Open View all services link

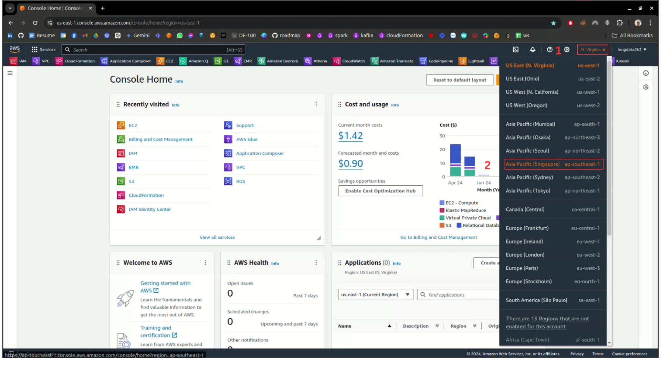217,237
